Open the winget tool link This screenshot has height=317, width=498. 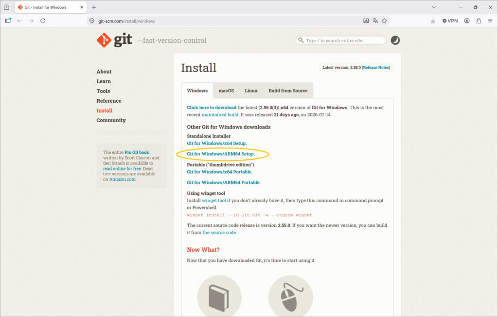click(214, 201)
